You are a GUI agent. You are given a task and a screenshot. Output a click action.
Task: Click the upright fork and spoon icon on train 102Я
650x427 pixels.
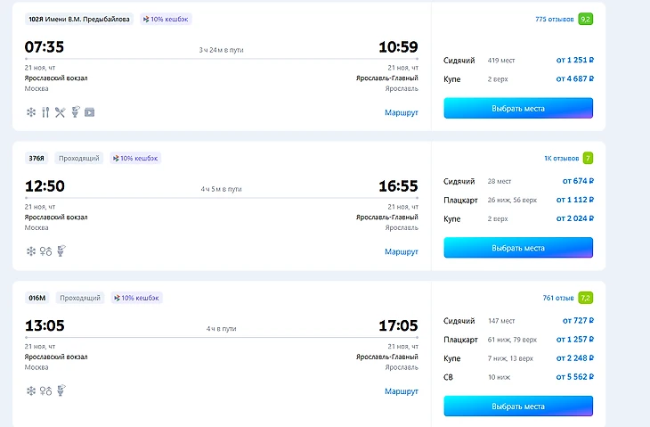[x=45, y=112]
